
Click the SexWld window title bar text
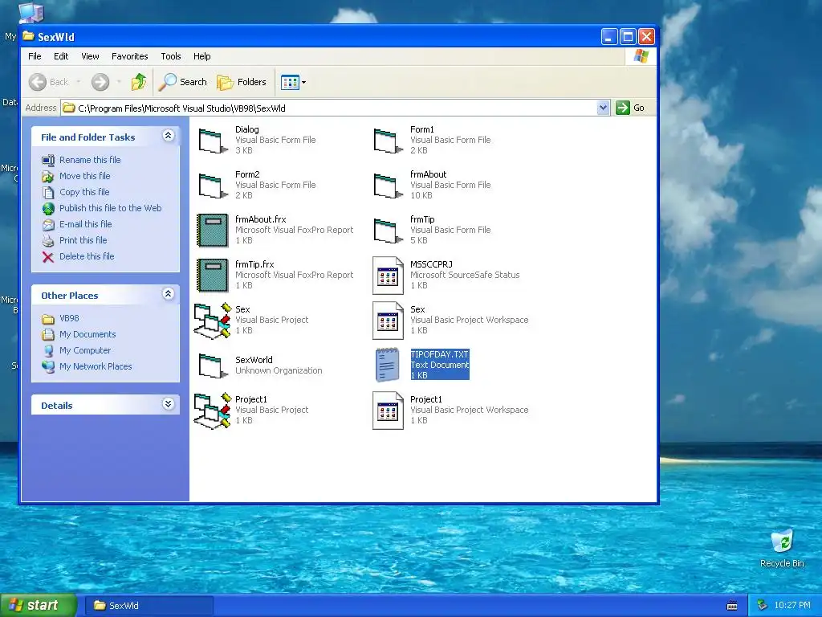click(56, 37)
